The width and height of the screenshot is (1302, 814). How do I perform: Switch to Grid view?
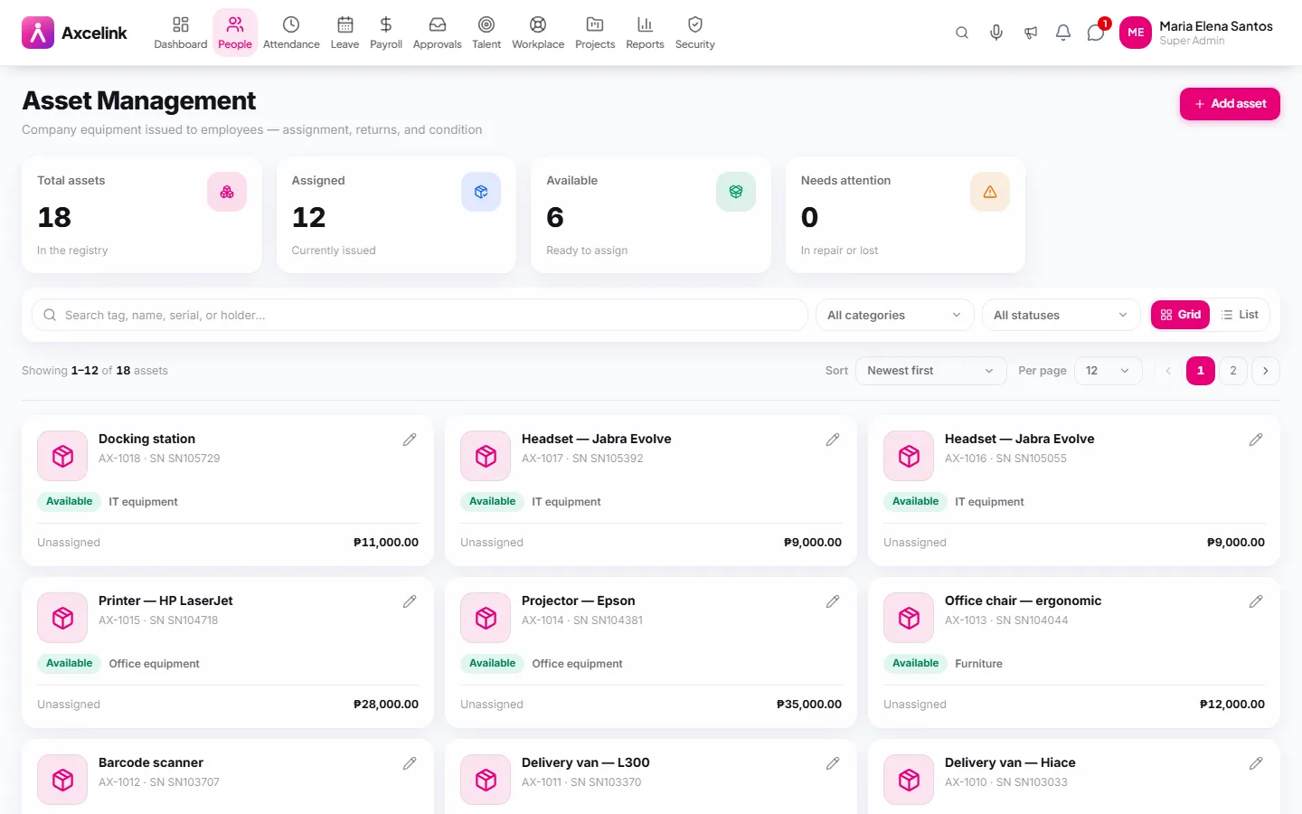(1180, 315)
